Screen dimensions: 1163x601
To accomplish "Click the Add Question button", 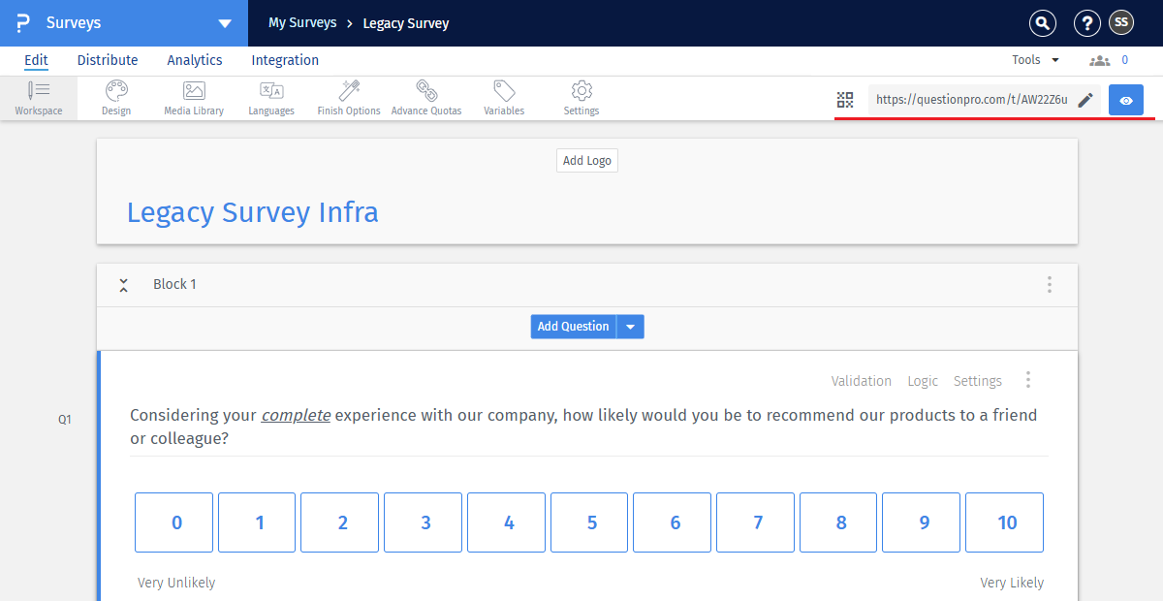I will pyautogui.click(x=573, y=326).
